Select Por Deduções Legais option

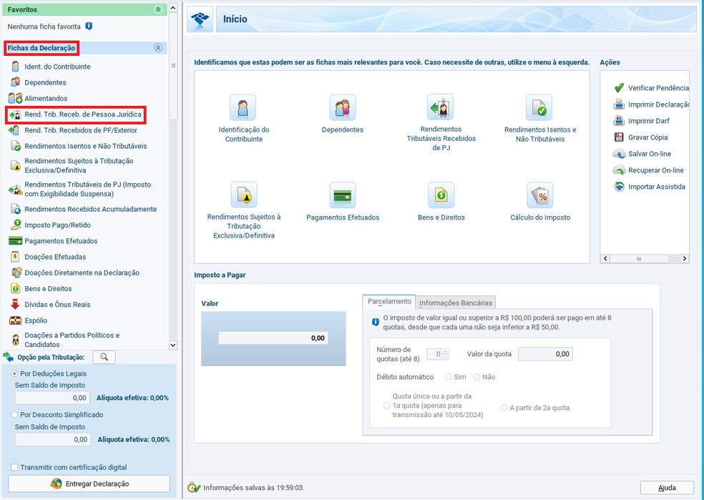click(15, 373)
